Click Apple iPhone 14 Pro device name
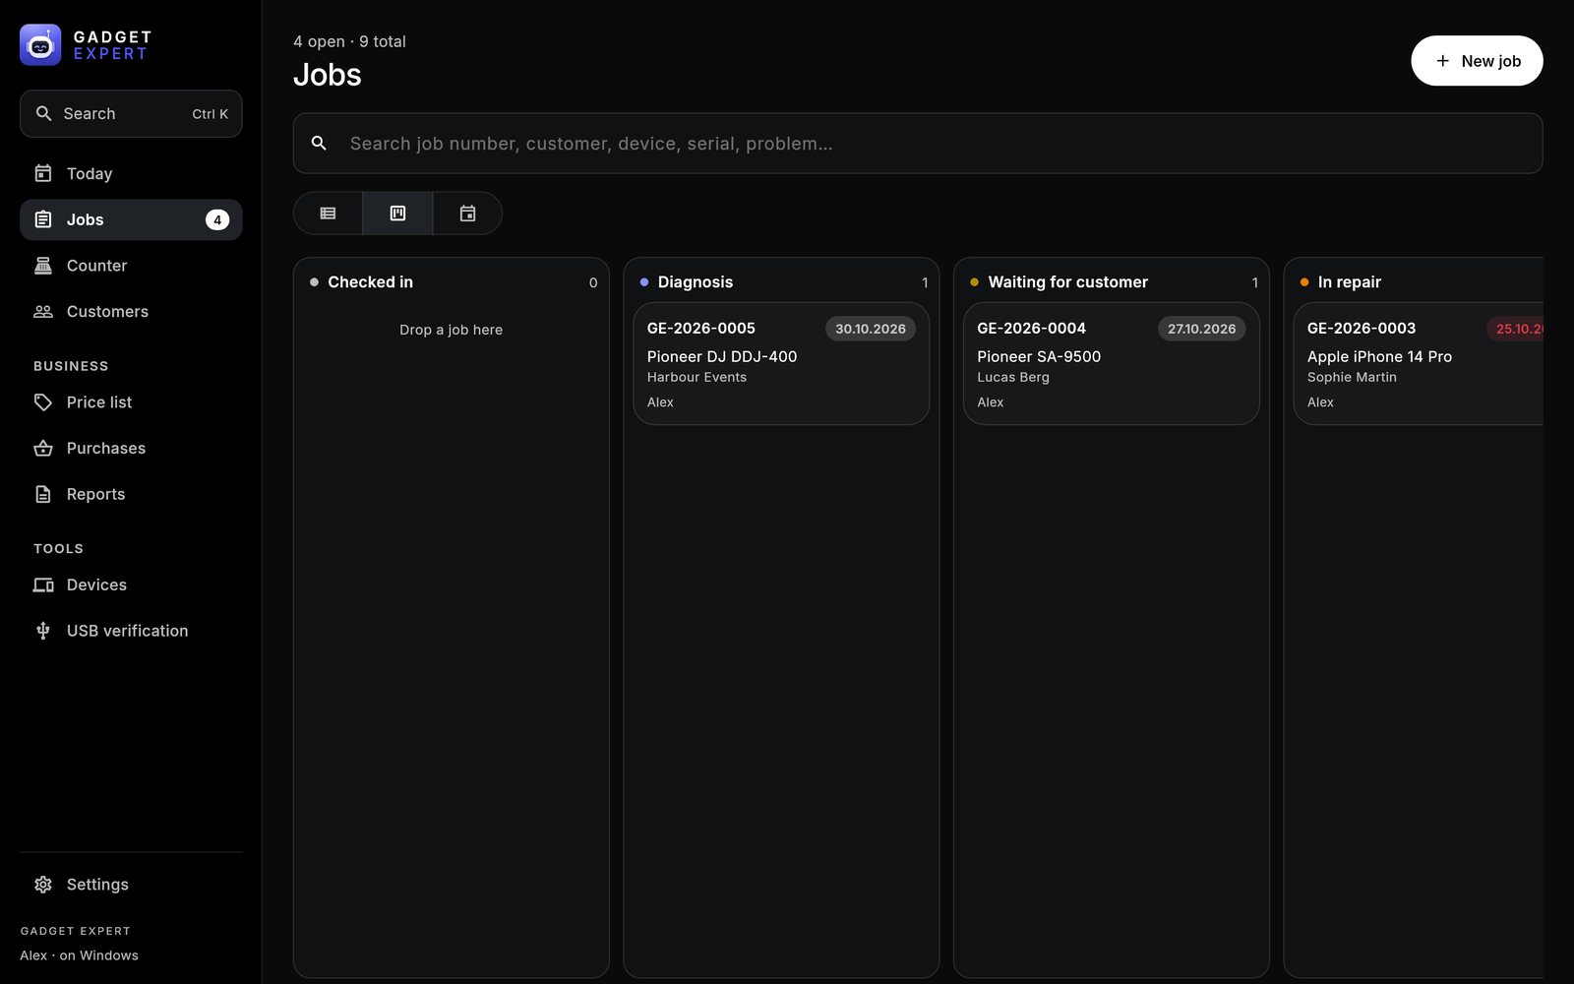 coord(1379,356)
